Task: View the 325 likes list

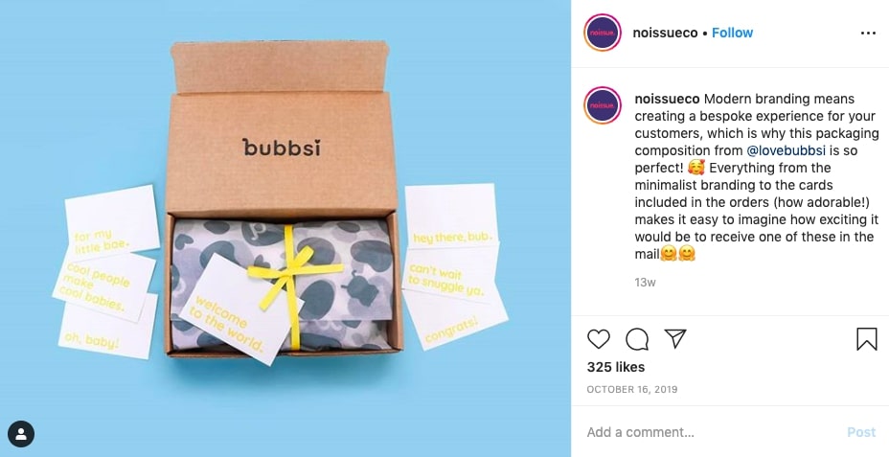Action: point(616,367)
